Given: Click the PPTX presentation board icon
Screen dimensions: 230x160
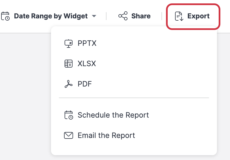Looking at the screenshot, I should (69, 43).
